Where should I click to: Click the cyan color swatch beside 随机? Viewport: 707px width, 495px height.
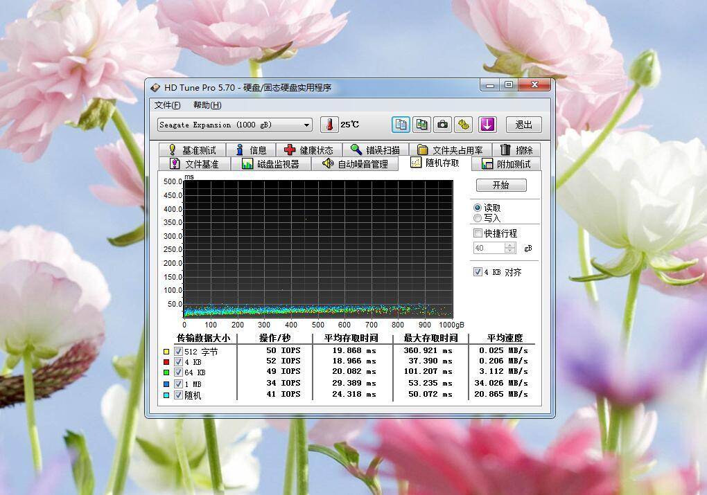point(166,394)
